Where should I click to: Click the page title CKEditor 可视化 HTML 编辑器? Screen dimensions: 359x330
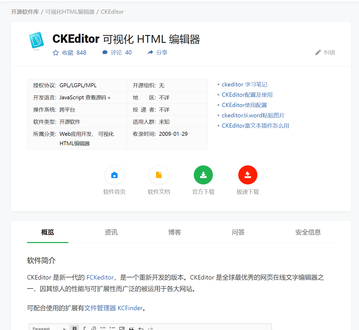126,39
